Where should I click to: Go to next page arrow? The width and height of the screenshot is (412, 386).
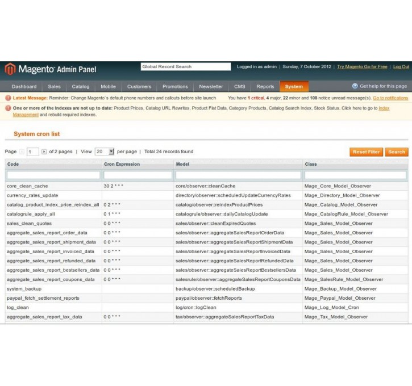(44, 152)
